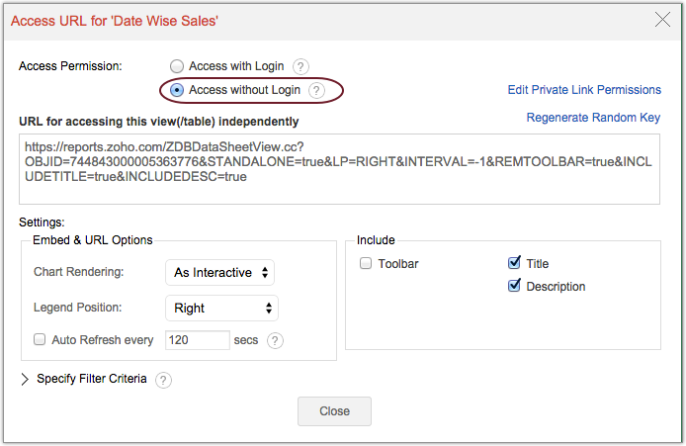Click help icon beside Access without Login
Image resolution: width=686 pixels, height=446 pixels.
click(x=316, y=90)
